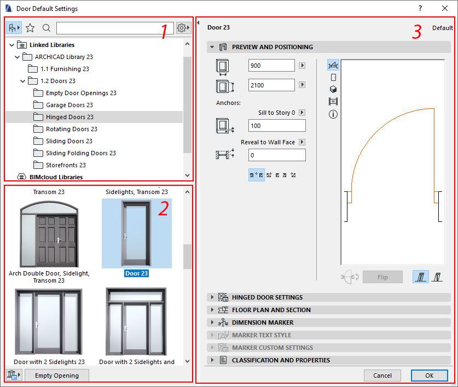
Task: Open the folder view selector icon
Action: (14, 28)
